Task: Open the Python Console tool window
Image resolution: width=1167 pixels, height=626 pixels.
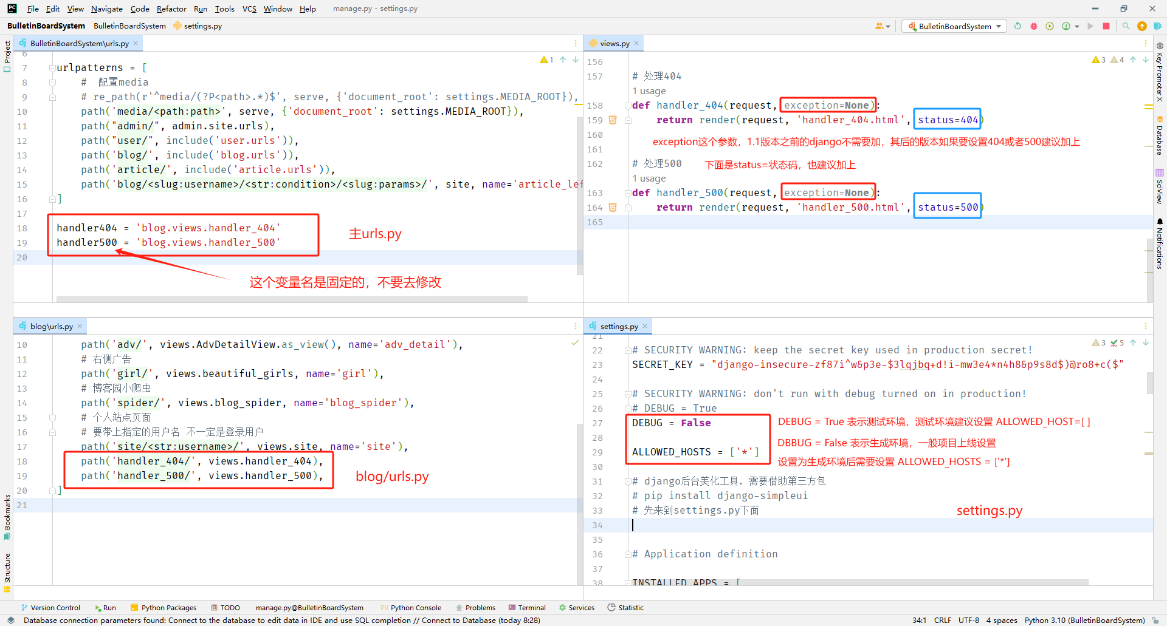Action: click(411, 607)
